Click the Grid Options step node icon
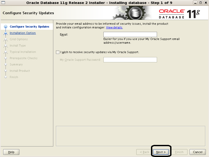 tap(6, 39)
